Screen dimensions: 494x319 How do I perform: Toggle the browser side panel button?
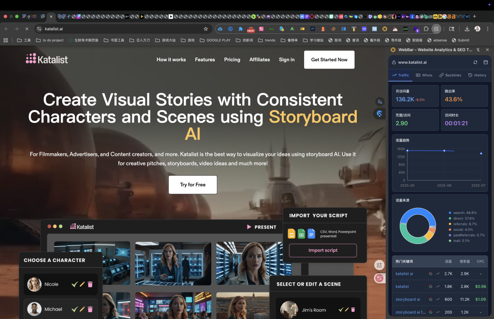[x=436, y=29]
